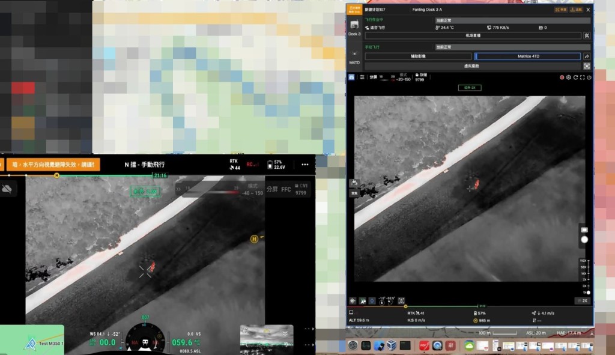The image size is (615, 355).
Task: Open the camera settings gear icon
Action: tap(569, 77)
